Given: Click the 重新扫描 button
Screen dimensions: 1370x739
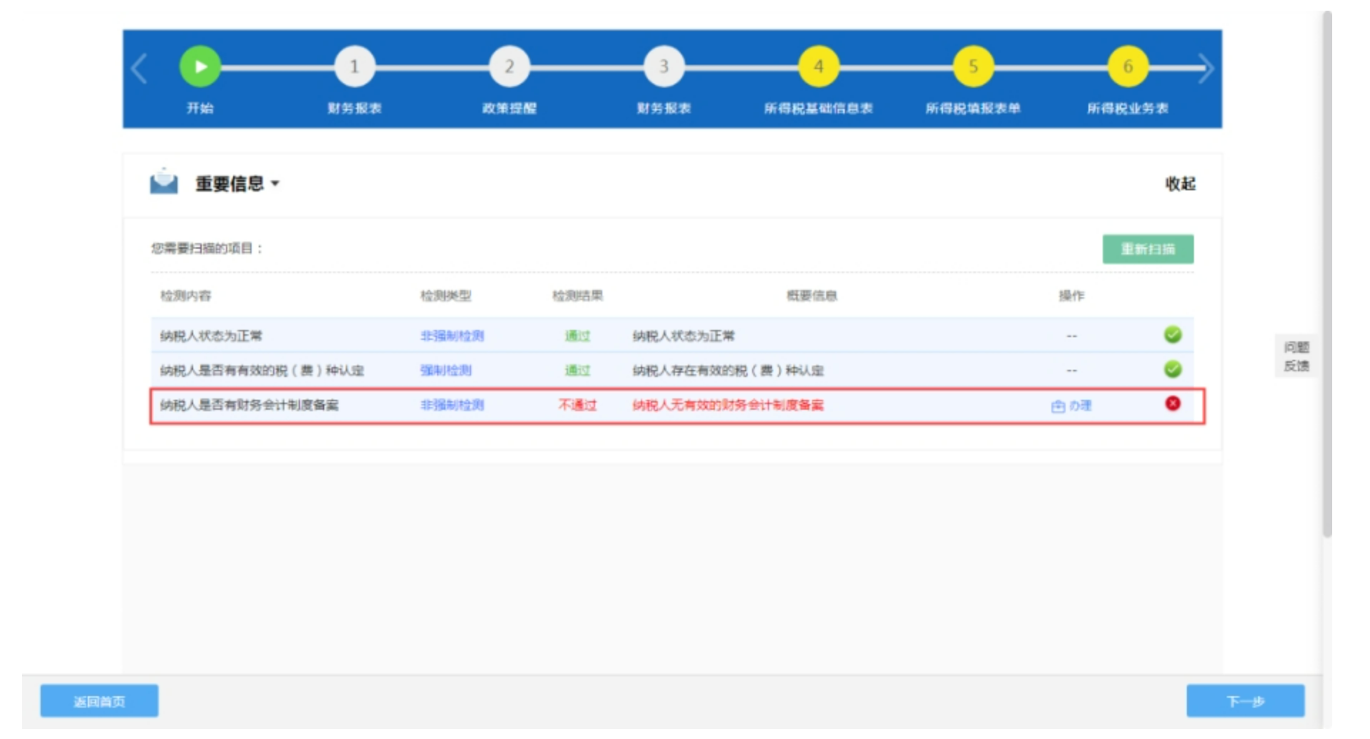Looking at the screenshot, I should click(x=1148, y=249).
